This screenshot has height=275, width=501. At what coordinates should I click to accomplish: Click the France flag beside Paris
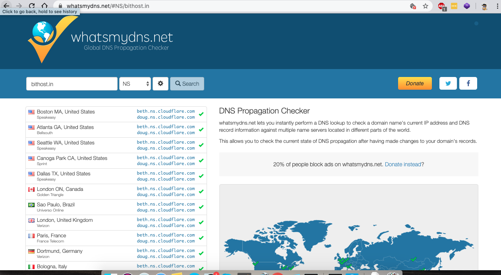[x=31, y=236]
